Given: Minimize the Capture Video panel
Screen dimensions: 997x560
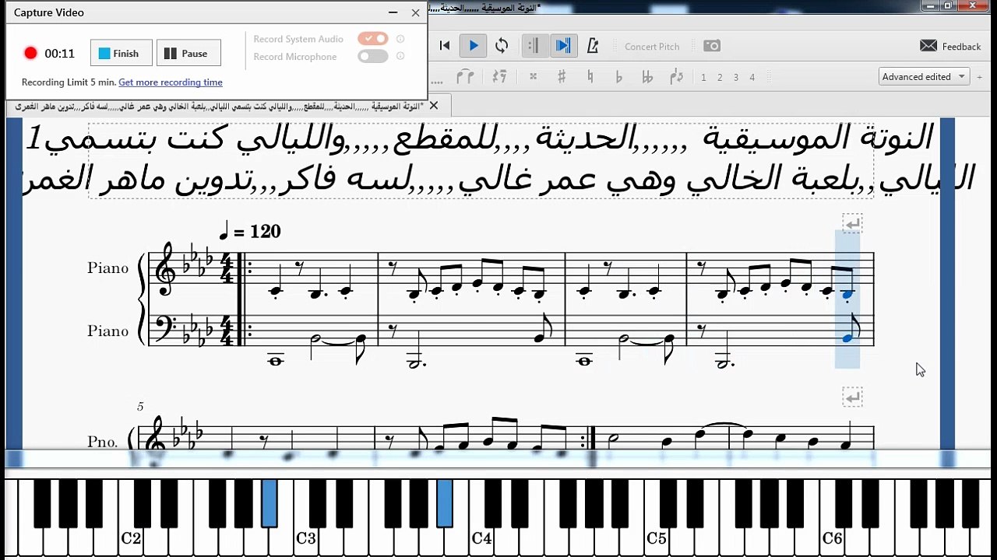Looking at the screenshot, I should [x=393, y=12].
